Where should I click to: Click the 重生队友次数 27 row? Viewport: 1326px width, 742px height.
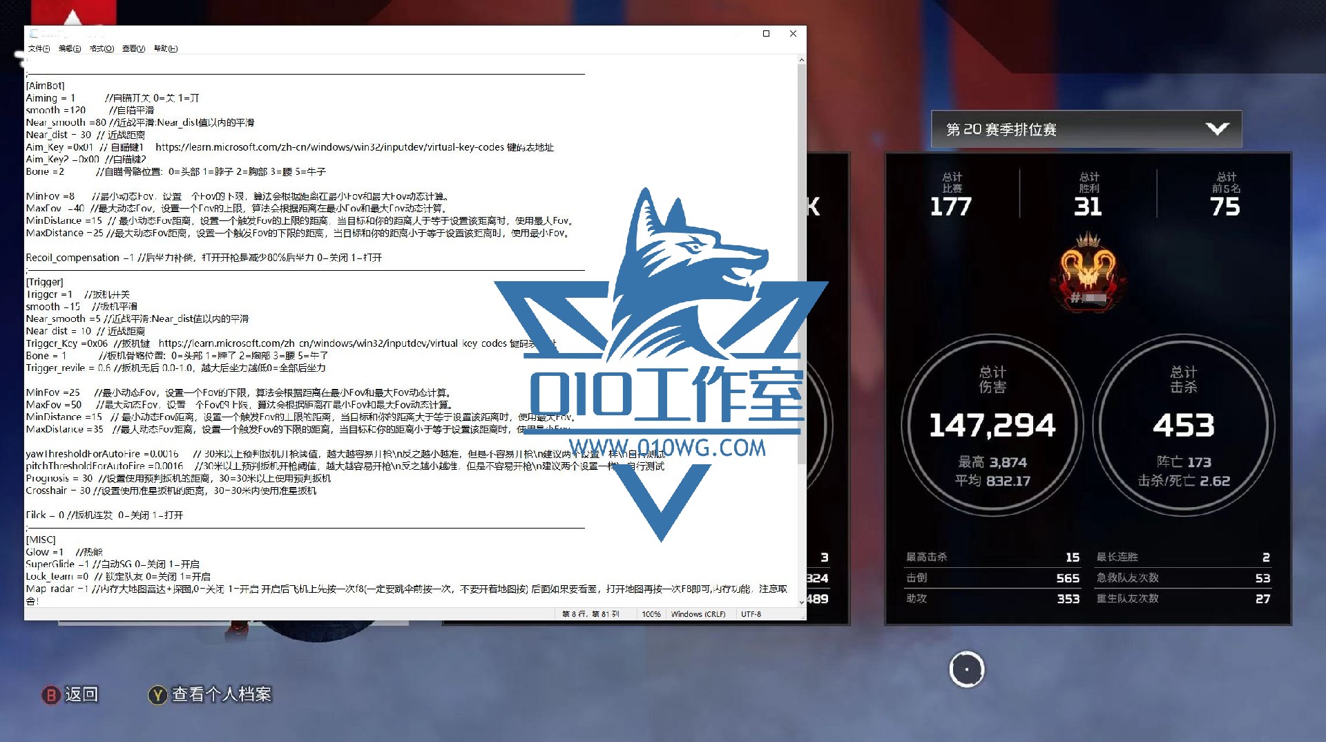click(1183, 598)
